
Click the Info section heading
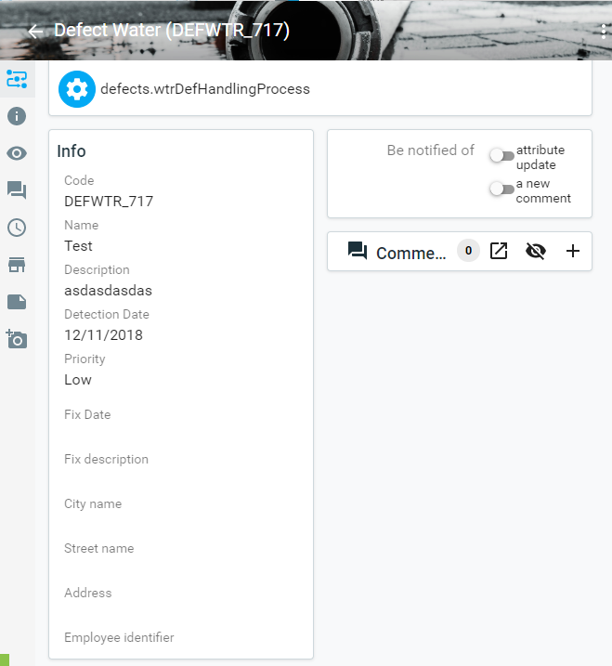pyautogui.click(x=72, y=151)
